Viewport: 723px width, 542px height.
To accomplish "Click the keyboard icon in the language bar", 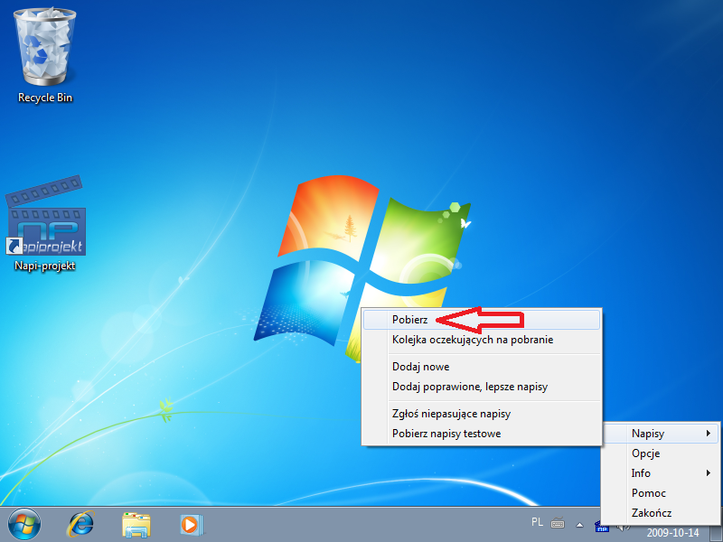I will (558, 524).
